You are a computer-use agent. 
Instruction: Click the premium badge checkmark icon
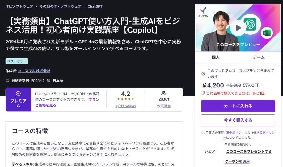tap(18, 94)
